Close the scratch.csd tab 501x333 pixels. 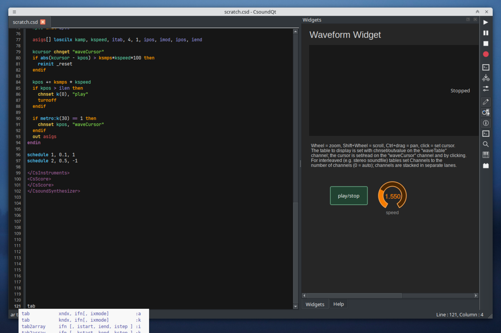pos(43,22)
